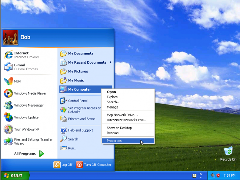Click the security shield tray icon
The height and width of the screenshot is (180, 240).
[218, 175]
